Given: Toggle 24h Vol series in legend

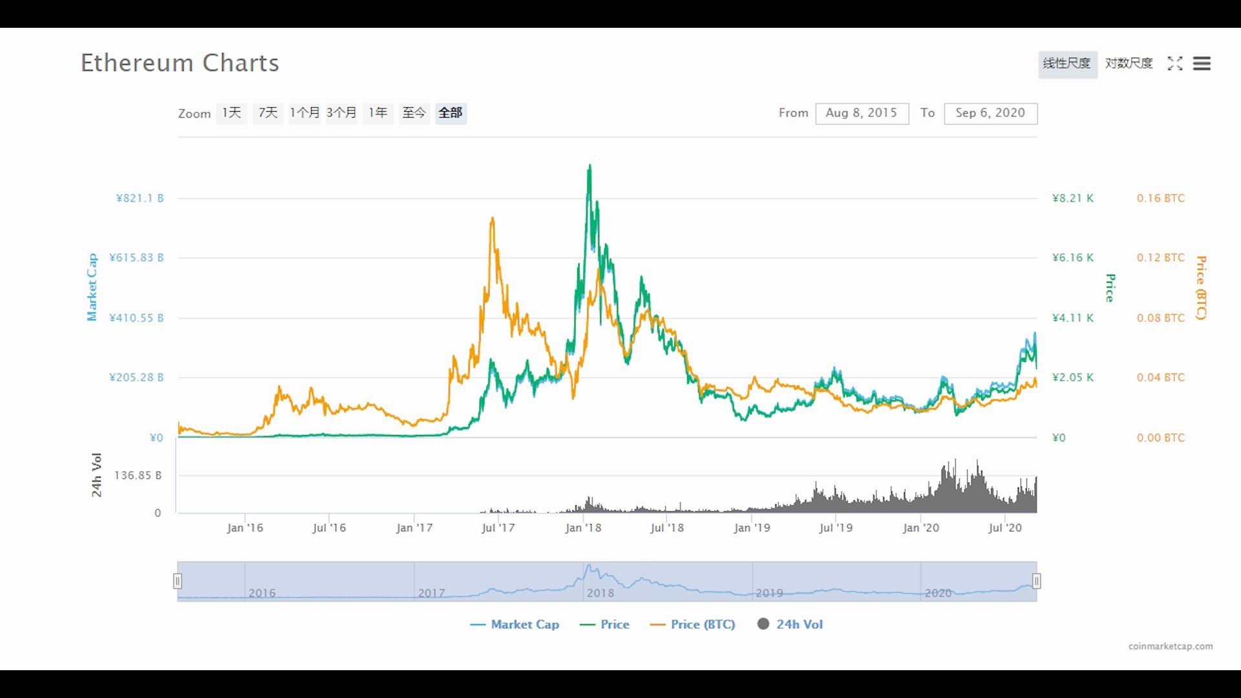Looking at the screenshot, I should point(790,624).
